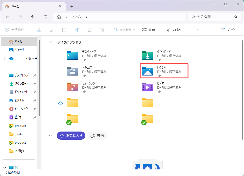
Task: Refresh the folder view
Action: (45, 17)
